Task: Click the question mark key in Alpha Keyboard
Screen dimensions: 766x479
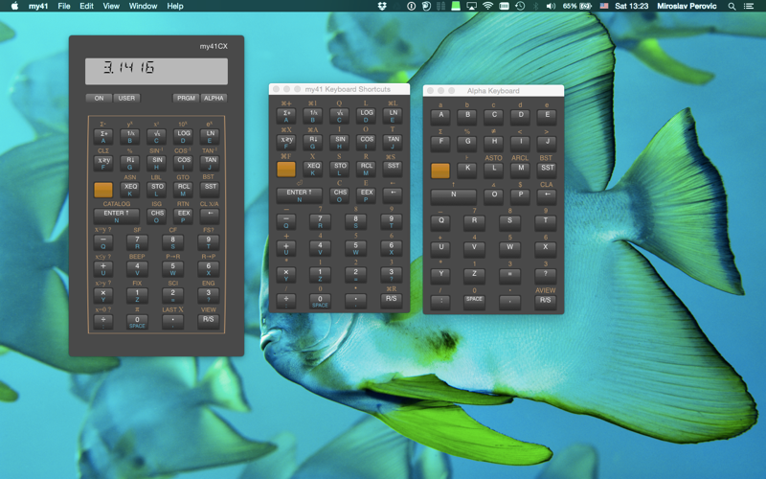Action: pyautogui.click(x=545, y=277)
